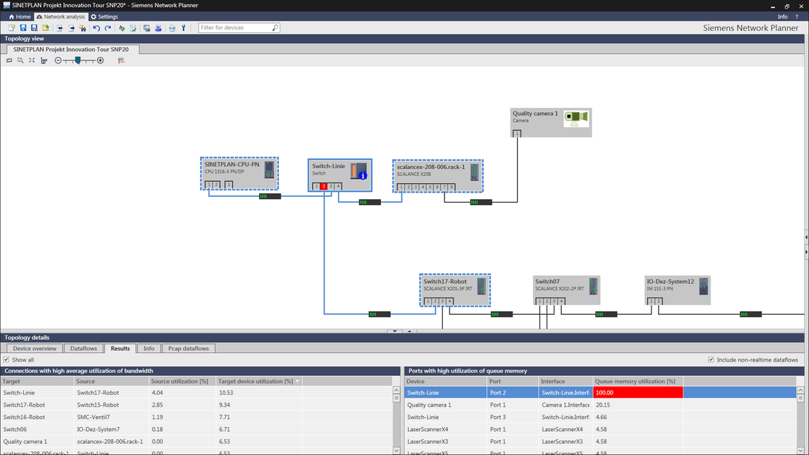Image resolution: width=809 pixels, height=455 pixels.
Task: Sort by the Source utilization [%] column
Action: click(x=182, y=381)
